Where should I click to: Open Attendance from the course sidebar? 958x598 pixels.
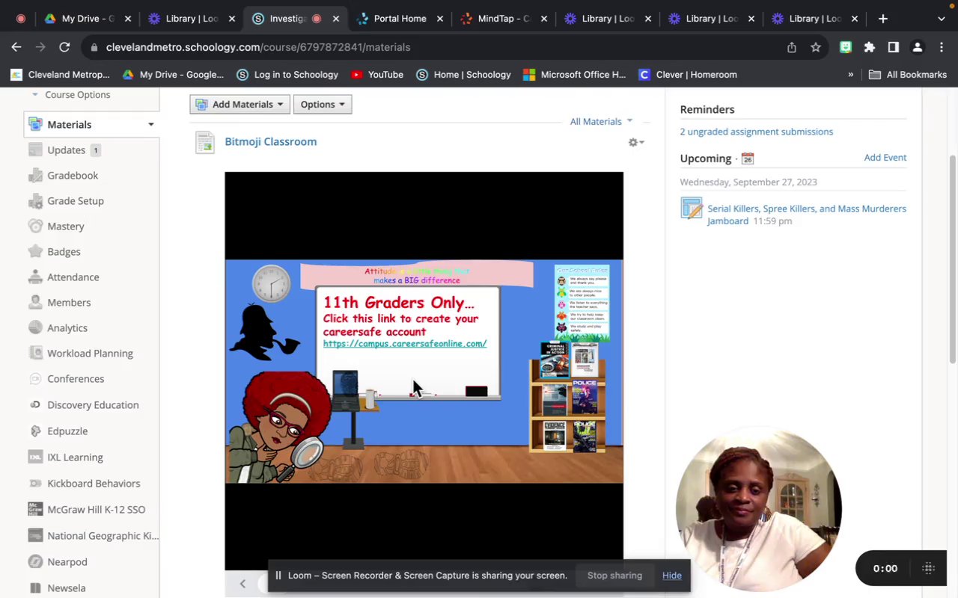73,277
